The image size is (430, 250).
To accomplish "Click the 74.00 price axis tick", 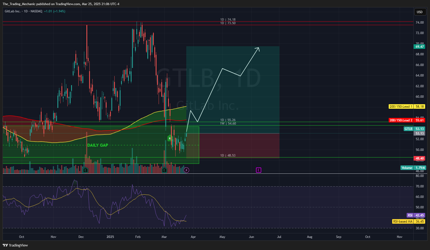I will [x=420, y=23].
